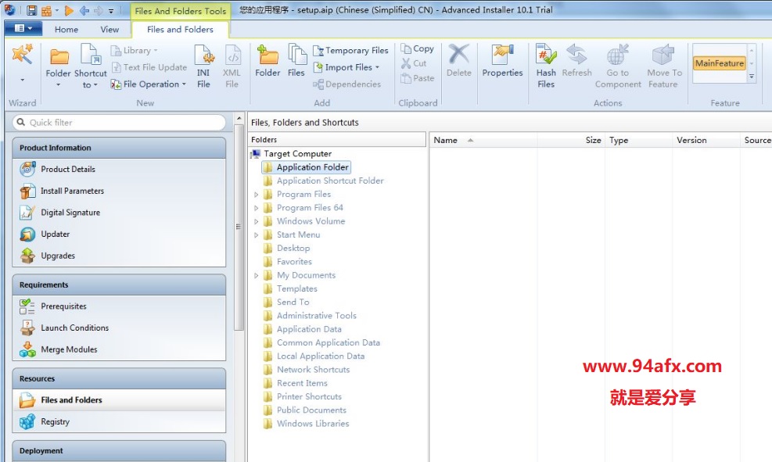Select MainFeature in the Feature gallery
This screenshot has height=462, width=772.
[x=720, y=63]
